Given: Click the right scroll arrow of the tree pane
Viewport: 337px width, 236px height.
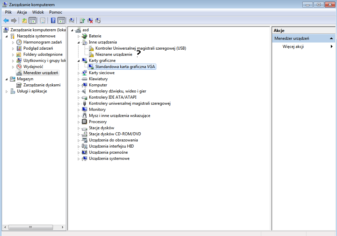Looking at the screenshot, I should point(63,227).
